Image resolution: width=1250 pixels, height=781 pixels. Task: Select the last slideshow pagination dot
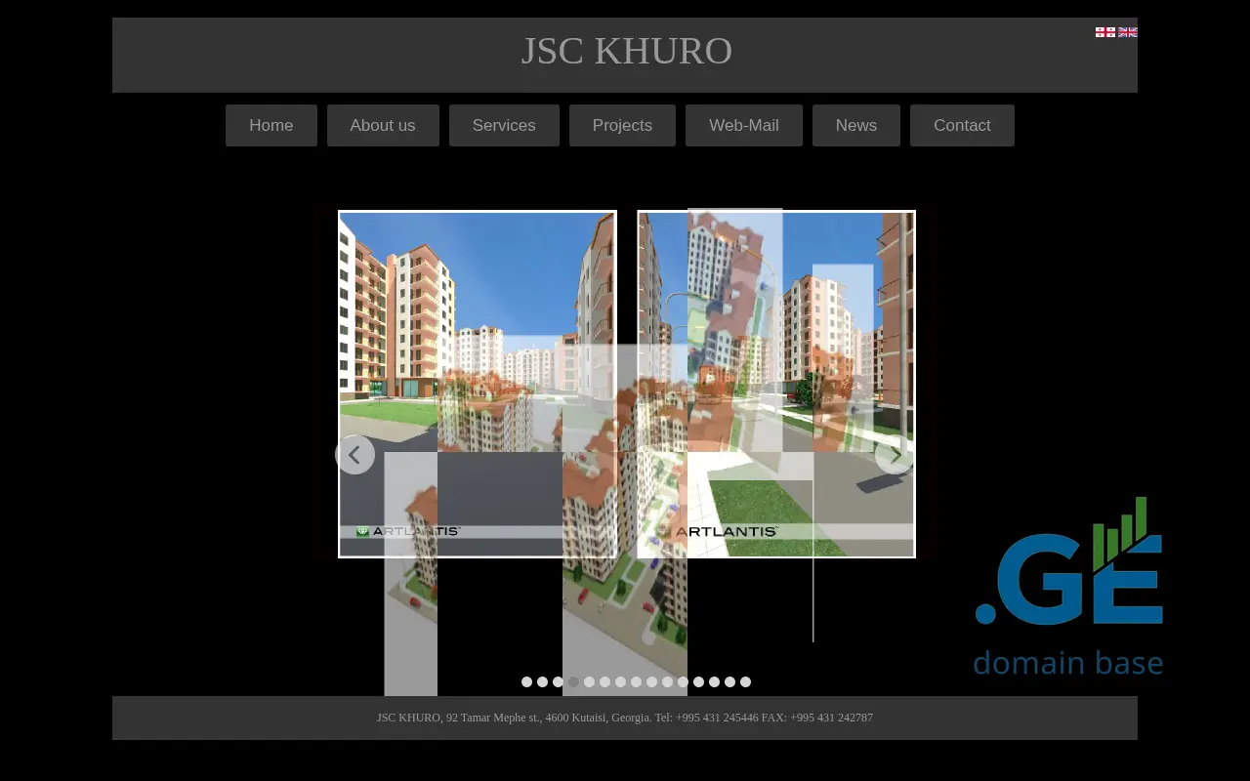pos(746,682)
